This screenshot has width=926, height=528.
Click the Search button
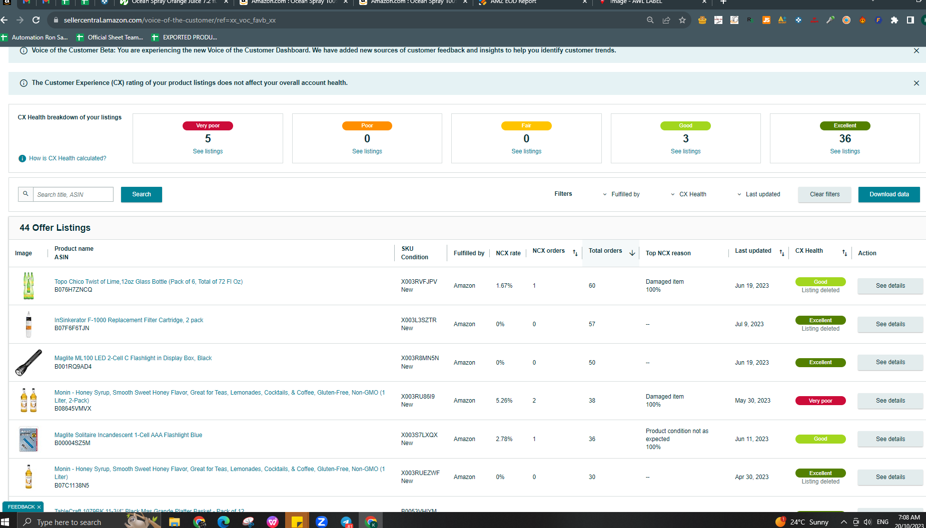click(x=142, y=194)
